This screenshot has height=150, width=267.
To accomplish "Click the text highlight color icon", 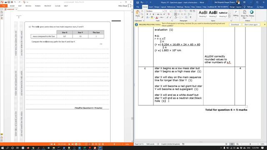I will click(152, 17).
